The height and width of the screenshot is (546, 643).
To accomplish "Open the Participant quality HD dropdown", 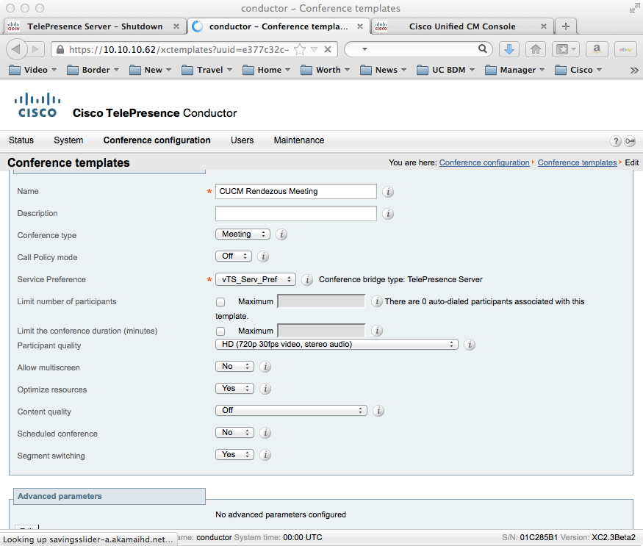I will click(x=337, y=344).
